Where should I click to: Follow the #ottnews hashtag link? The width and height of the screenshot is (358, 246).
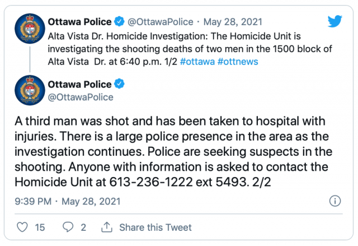click(238, 62)
